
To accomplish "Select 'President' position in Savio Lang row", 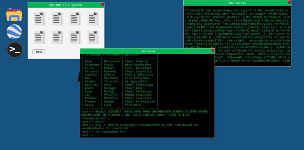I will click(133, 105).
